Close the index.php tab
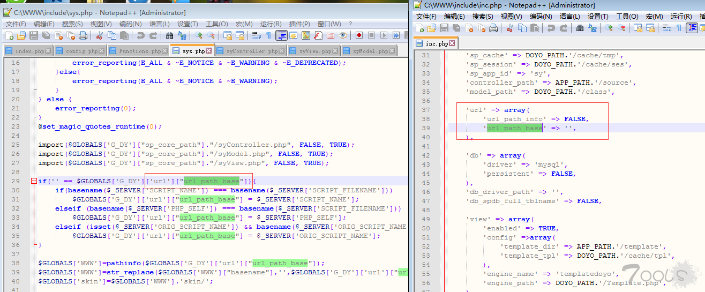705x292 pixels. pos(48,51)
